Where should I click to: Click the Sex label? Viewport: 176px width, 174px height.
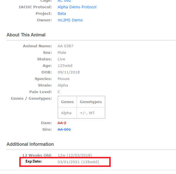click(x=47, y=53)
